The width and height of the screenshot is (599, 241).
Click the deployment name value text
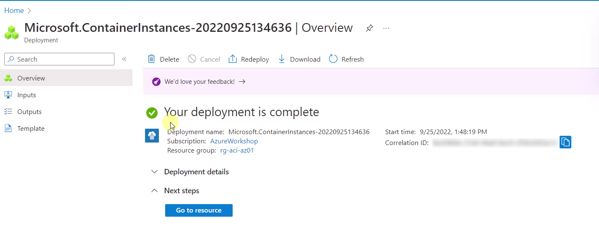(x=299, y=132)
